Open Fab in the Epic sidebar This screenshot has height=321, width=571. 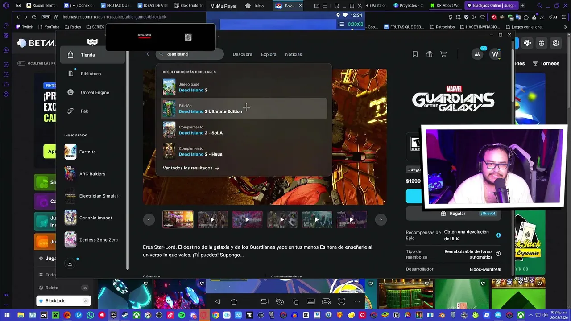pos(92,111)
